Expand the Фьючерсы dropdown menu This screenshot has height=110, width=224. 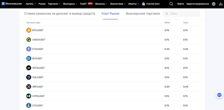coord(70,4)
